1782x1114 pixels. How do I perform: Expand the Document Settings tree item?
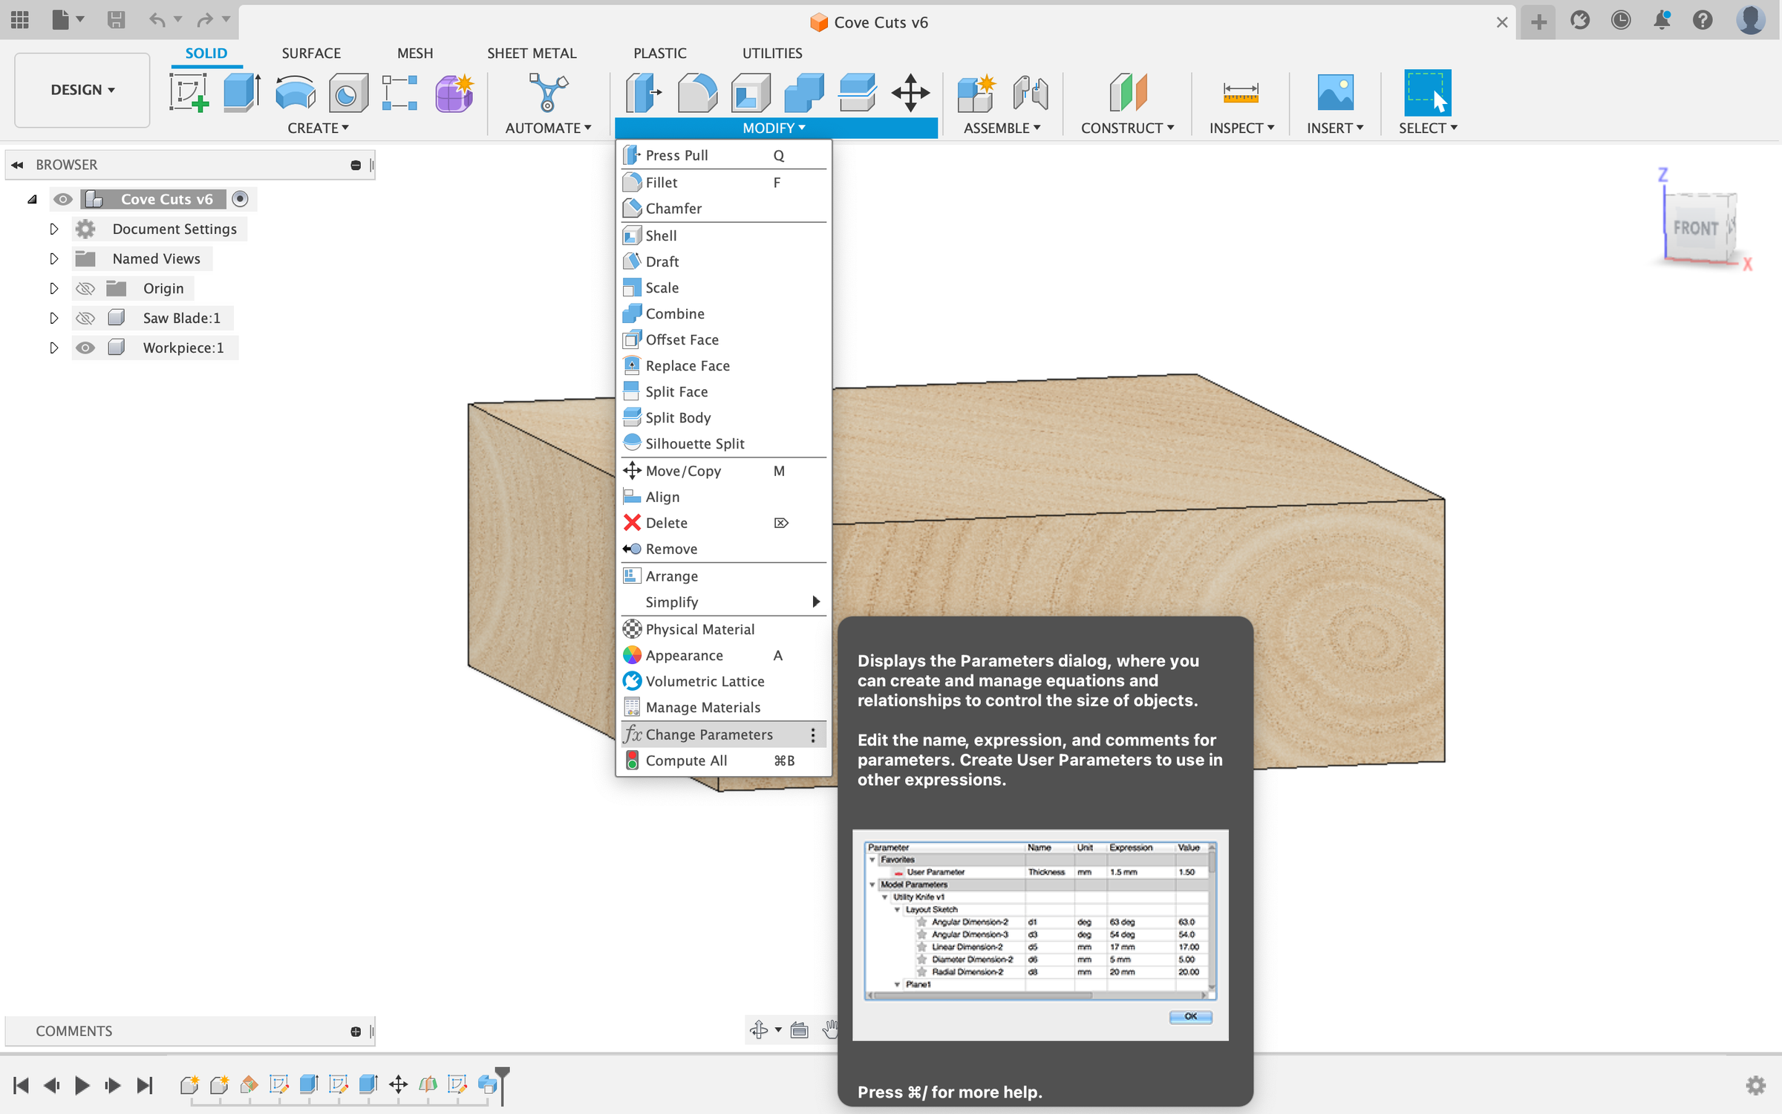(53, 229)
